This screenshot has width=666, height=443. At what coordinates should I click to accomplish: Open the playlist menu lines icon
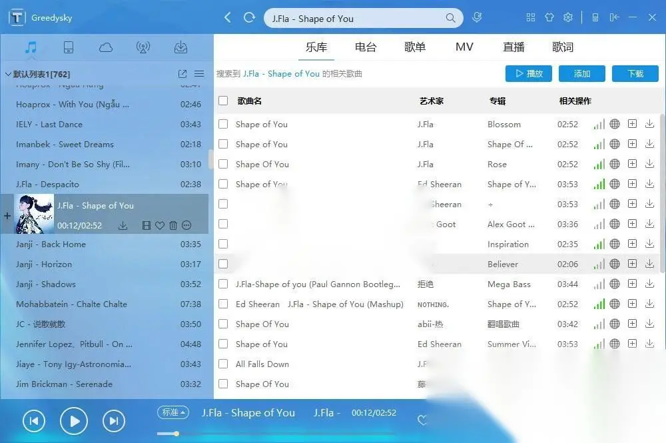tap(199, 73)
